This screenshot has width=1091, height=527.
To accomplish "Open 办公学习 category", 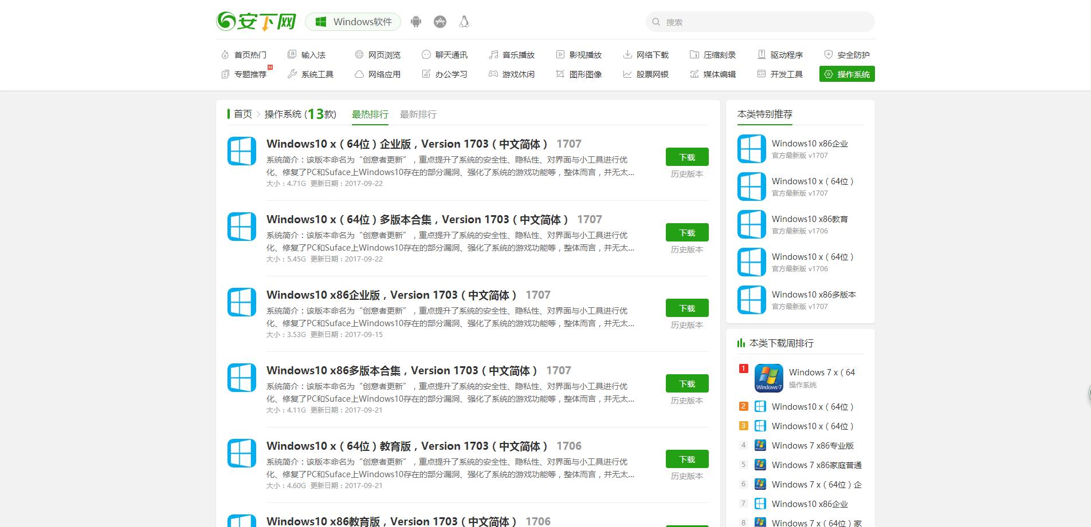I will 445,74.
